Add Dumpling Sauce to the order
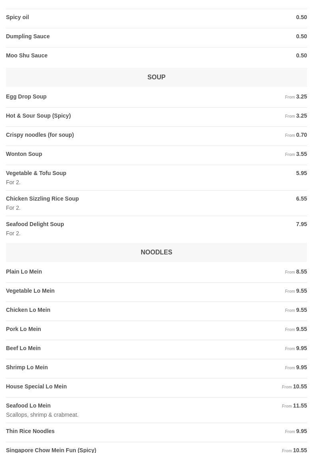Viewport: 313px width, 453px height. pos(28,37)
